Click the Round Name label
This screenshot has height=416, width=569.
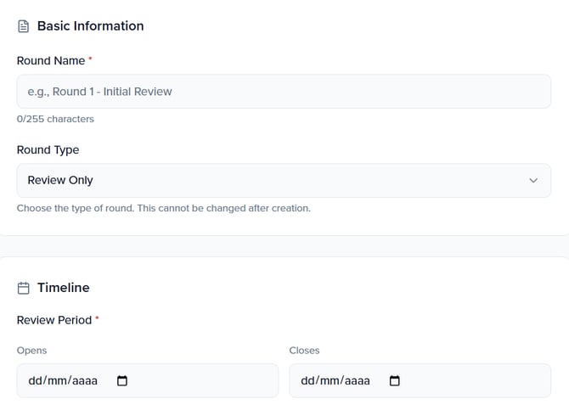click(x=51, y=61)
